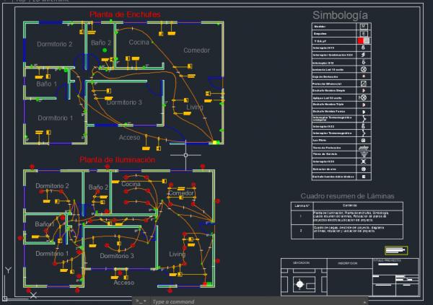Select the yellow-green bordered stamp box
The image size is (433, 305).
pos(396,251)
